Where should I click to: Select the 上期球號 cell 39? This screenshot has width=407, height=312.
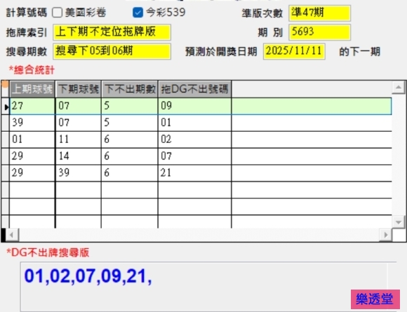click(x=32, y=123)
